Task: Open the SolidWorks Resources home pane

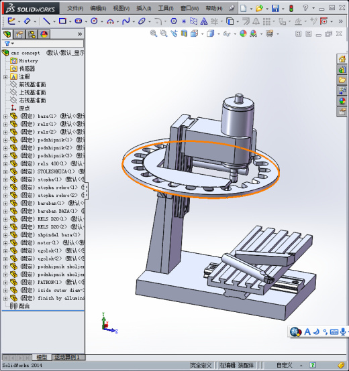Action: point(342,59)
